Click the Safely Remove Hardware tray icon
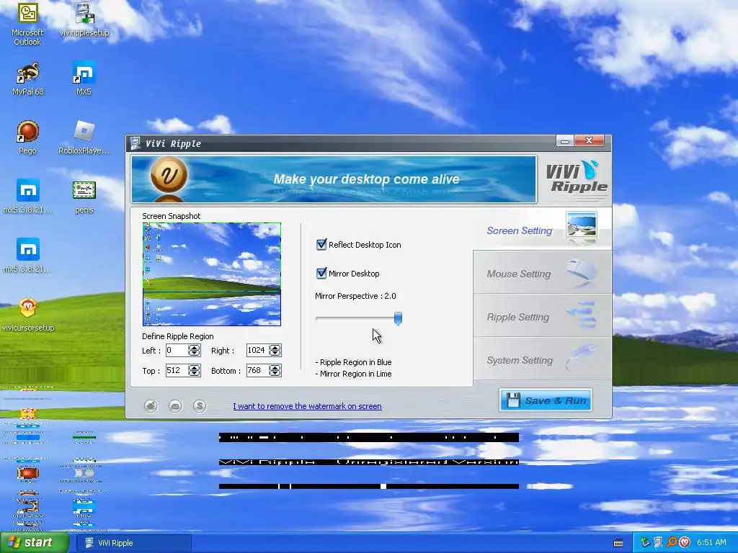 (645, 542)
